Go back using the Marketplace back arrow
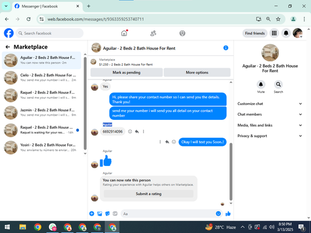Viewport: 311px width, 233px height. click(x=7, y=47)
